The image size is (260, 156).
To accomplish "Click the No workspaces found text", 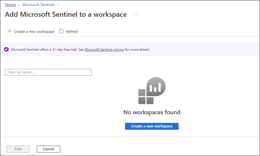I will [x=152, y=112].
